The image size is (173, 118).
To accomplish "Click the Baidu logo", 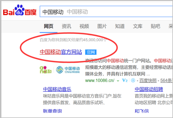I will [20, 10].
